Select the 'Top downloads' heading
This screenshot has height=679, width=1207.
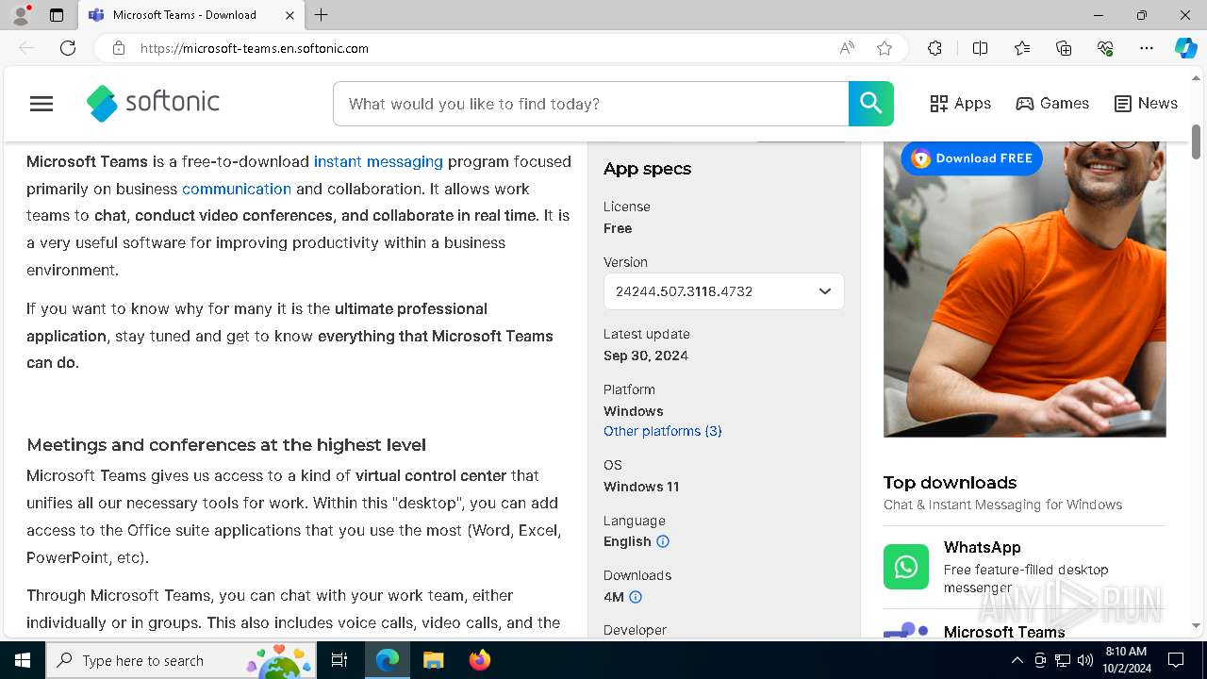pyautogui.click(x=950, y=482)
